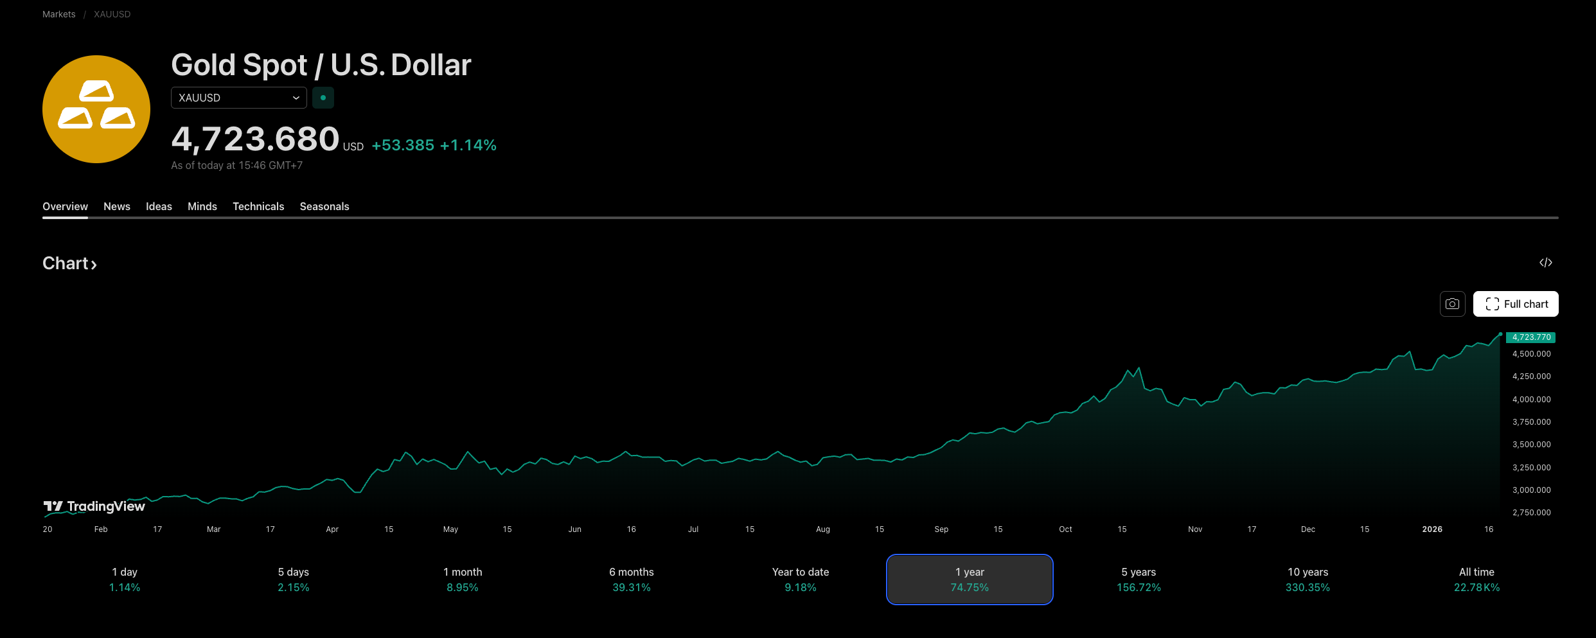1596x638 pixels.
Task: Open the XAUUSD symbol dropdown
Action: 238,98
